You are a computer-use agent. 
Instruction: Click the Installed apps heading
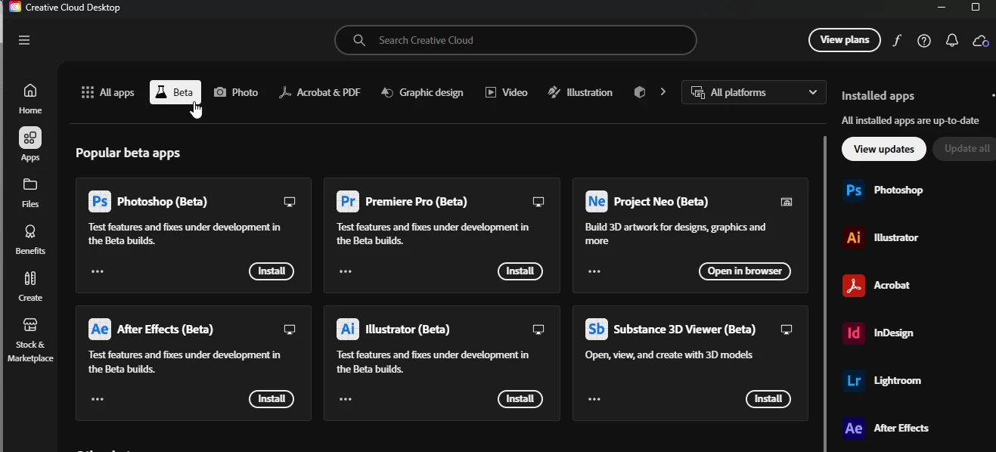click(x=878, y=96)
